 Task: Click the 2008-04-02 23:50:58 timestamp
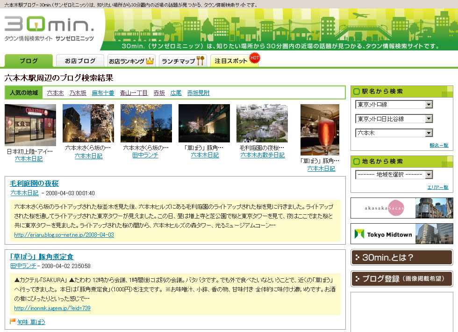point(66,266)
